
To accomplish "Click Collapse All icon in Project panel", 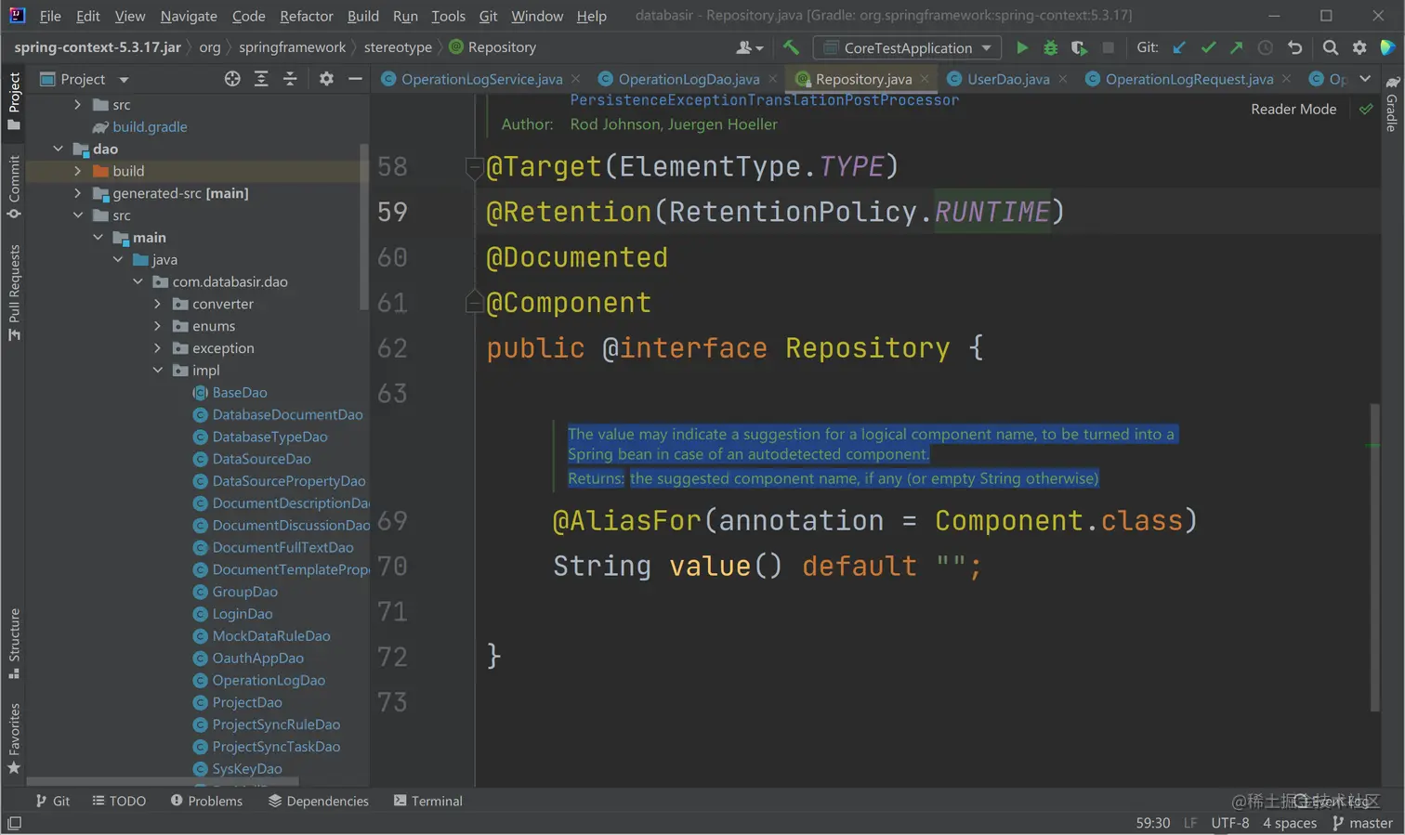I will [290, 79].
